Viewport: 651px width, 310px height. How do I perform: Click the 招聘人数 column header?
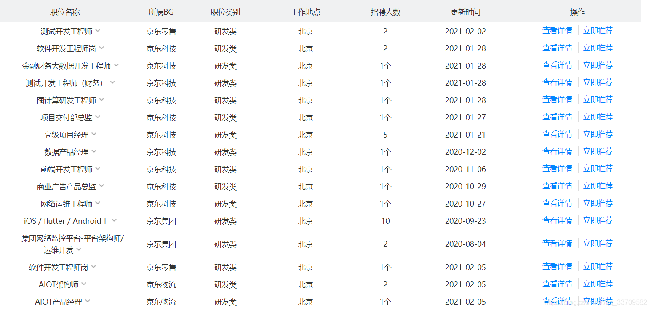coord(385,12)
